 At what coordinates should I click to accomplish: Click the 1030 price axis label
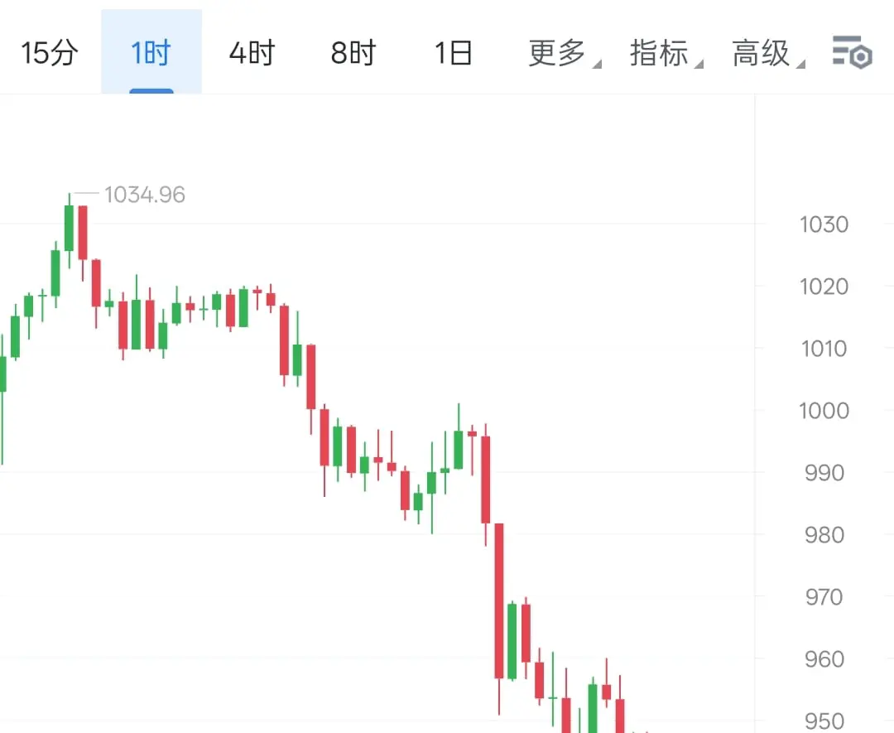(x=824, y=224)
